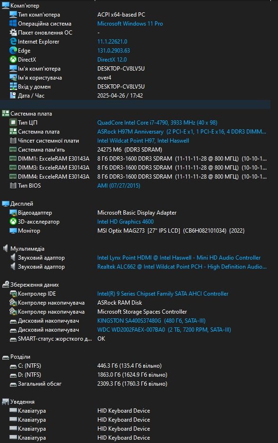The width and height of the screenshot is (278, 443).
Task: Click the 3D-акселератор Xbox icon
Action: click(x=13, y=222)
